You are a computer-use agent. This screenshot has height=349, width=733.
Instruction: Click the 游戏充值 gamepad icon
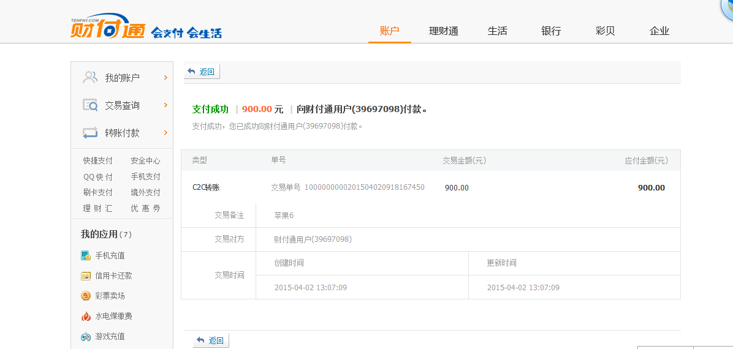coord(86,336)
